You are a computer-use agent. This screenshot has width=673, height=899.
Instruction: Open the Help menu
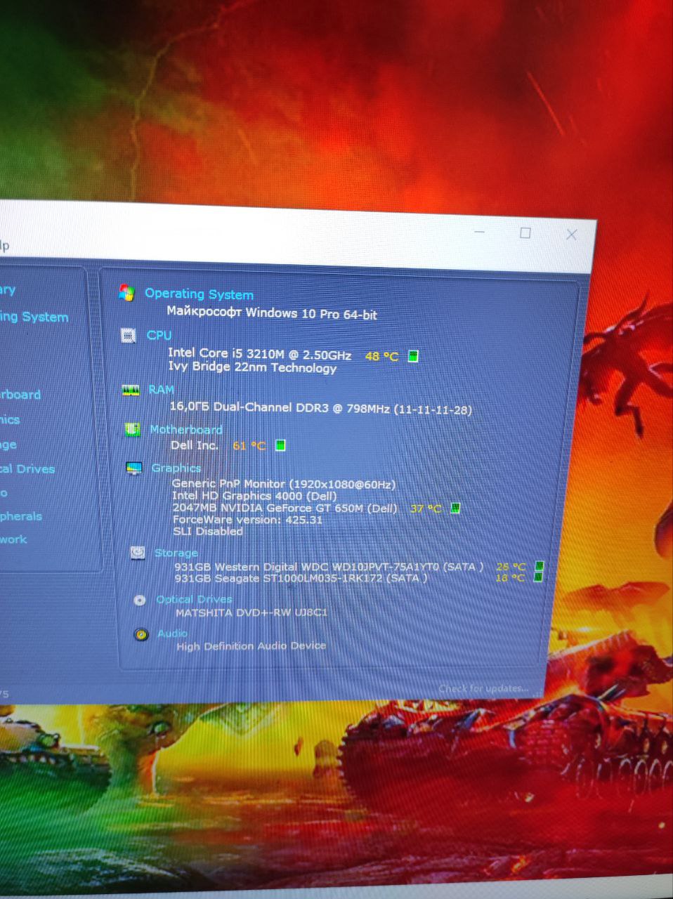coord(4,246)
